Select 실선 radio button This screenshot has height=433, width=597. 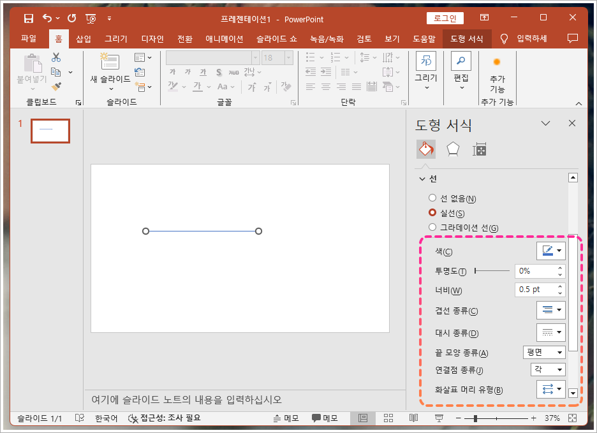pos(432,212)
